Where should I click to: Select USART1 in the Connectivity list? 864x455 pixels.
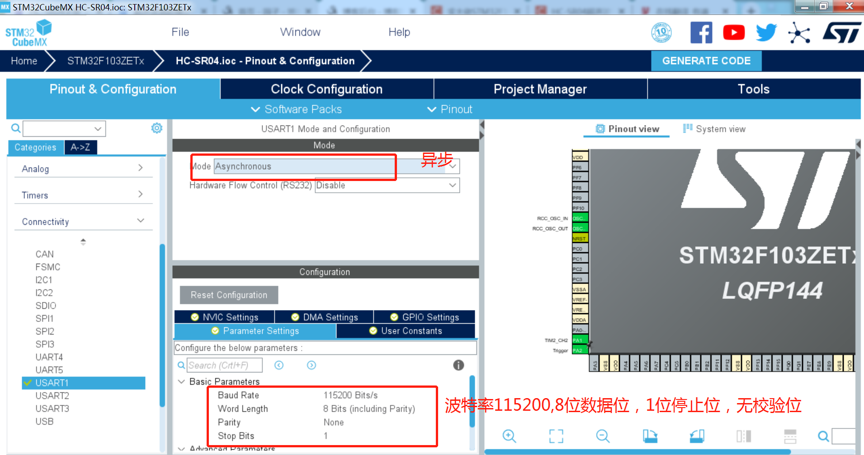point(84,383)
